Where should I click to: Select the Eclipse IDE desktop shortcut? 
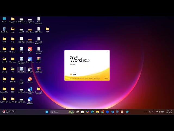pyautogui.click(x=30, y=70)
